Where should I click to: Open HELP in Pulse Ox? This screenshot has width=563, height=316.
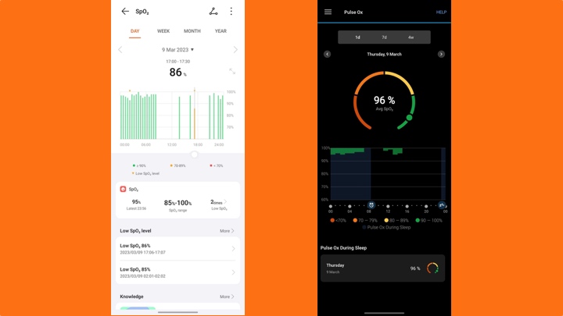click(x=441, y=12)
